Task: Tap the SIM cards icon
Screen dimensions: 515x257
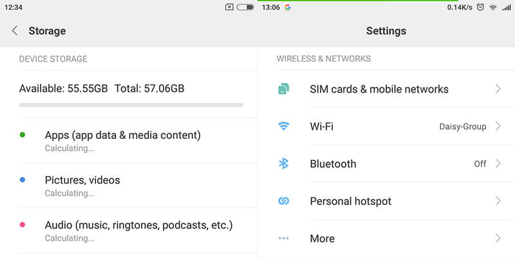Action: pyautogui.click(x=284, y=89)
